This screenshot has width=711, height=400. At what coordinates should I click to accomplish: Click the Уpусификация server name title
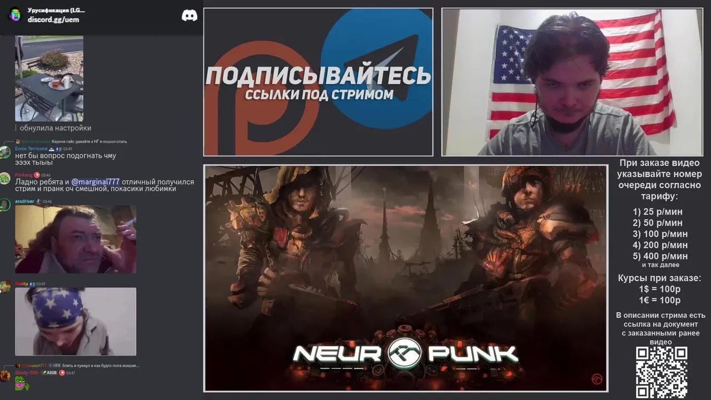56,11
